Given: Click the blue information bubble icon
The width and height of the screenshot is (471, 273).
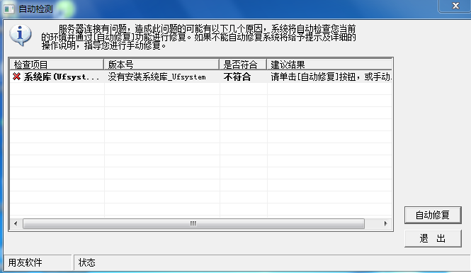Looking at the screenshot, I should click(x=20, y=35).
